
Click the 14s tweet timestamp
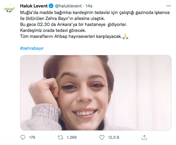coord(89,6)
